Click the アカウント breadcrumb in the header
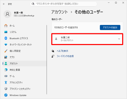Image resolution: width=127 pixels, height=99 pixels. pyautogui.click(x=59, y=12)
